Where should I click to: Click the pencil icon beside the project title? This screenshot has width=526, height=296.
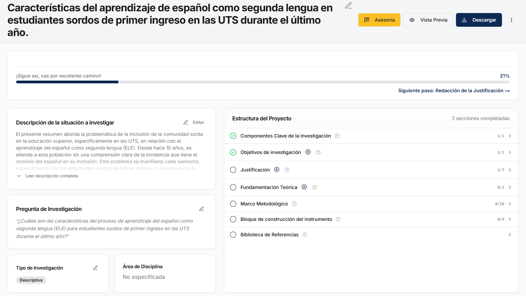pos(348,5)
